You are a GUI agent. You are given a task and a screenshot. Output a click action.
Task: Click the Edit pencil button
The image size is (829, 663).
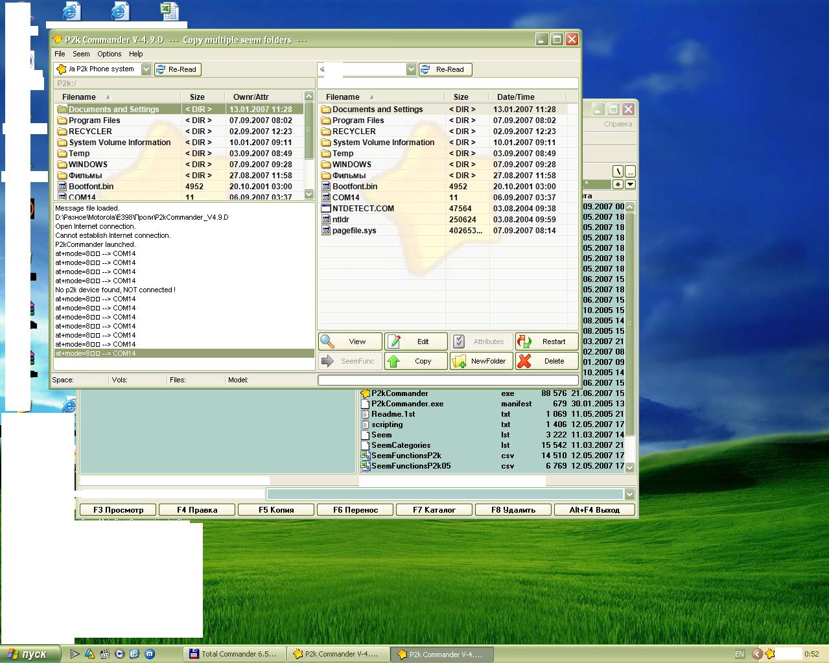click(x=415, y=342)
